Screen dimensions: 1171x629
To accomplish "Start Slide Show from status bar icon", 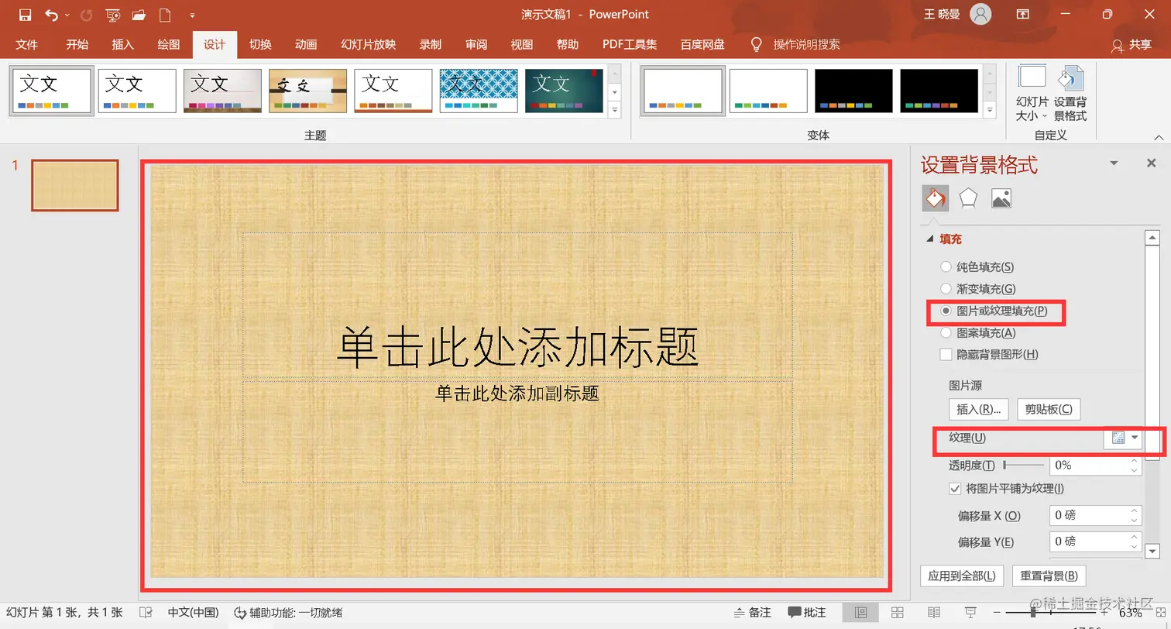I will [x=971, y=612].
